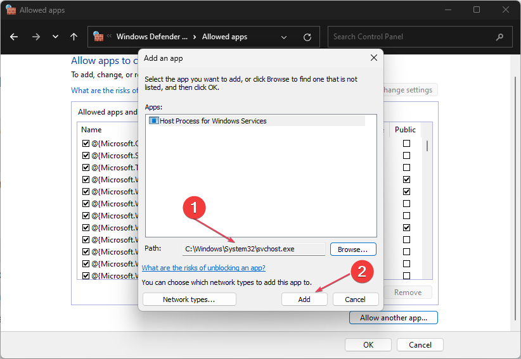521x359 pixels.
Task: Click Cancel in the Allowed apps window
Action: [420, 344]
